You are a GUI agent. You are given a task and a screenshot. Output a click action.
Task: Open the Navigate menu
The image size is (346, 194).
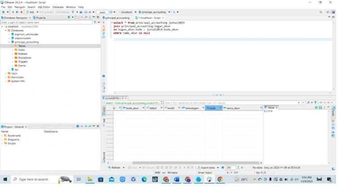point(20,7)
